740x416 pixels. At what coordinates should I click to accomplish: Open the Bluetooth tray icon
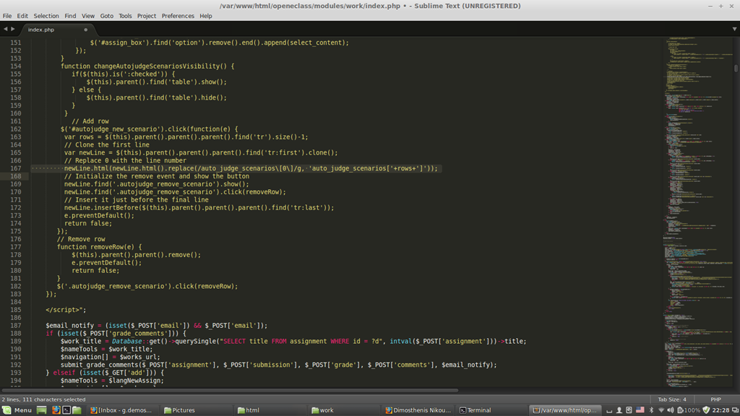(651, 410)
